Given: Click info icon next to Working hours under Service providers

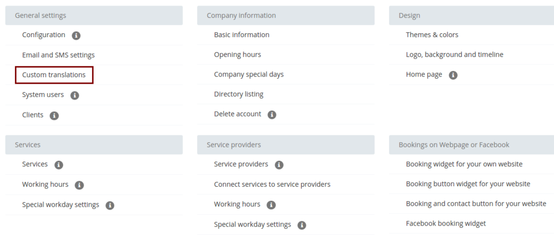Looking at the screenshot, I should click(271, 205).
